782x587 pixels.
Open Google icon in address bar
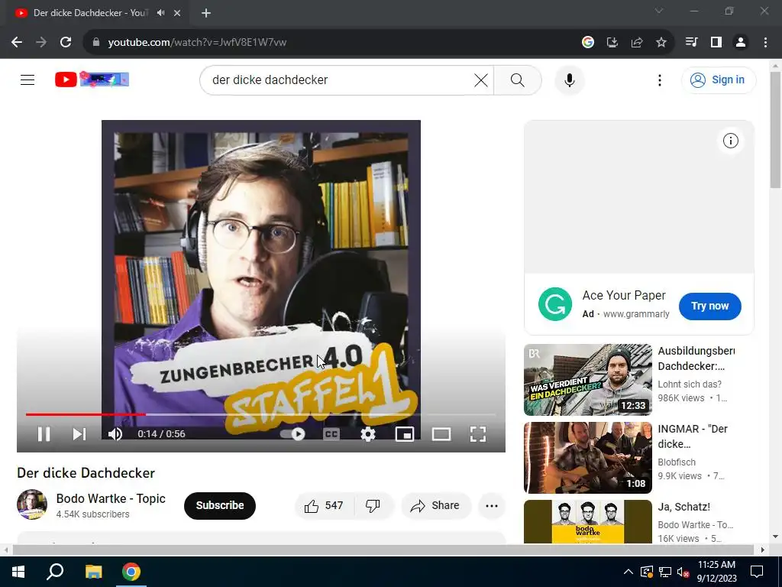[587, 43]
